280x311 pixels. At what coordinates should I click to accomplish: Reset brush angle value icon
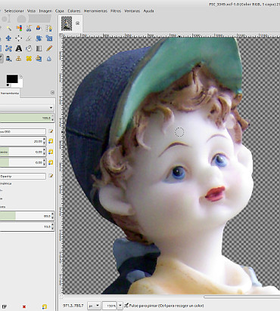point(51,162)
